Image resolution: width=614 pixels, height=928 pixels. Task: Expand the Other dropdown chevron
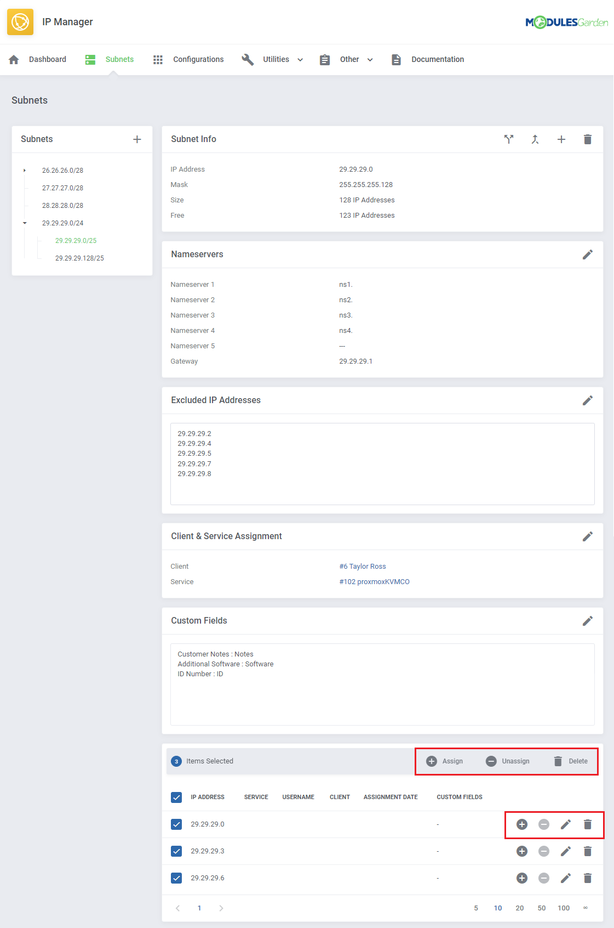(370, 60)
